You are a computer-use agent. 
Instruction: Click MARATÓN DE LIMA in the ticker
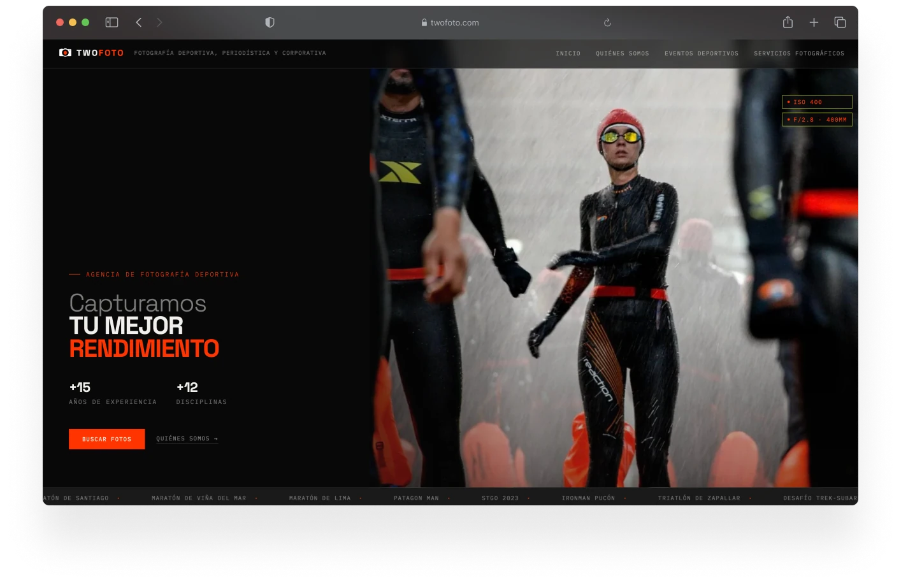pos(320,498)
